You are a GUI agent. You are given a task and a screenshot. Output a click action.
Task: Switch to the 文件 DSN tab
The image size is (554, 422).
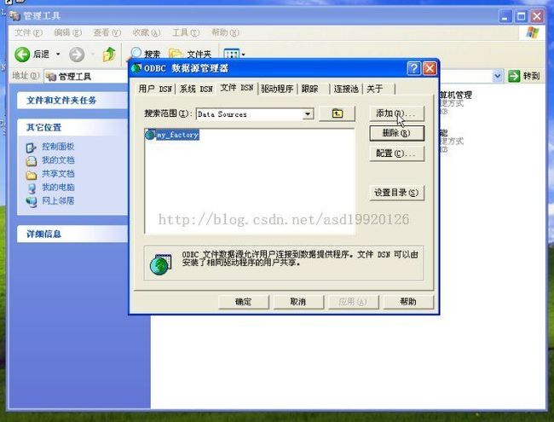[x=237, y=88]
